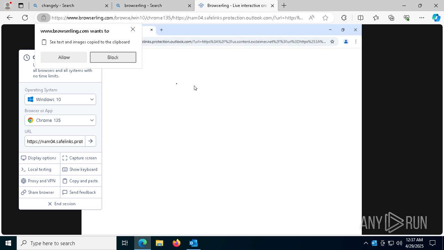Go back in Edge

pos(10,18)
